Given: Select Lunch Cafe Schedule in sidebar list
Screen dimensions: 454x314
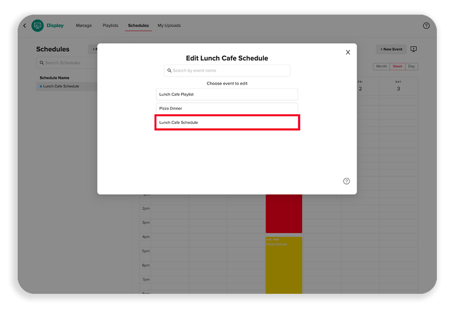Looking at the screenshot, I should [67, 86].
